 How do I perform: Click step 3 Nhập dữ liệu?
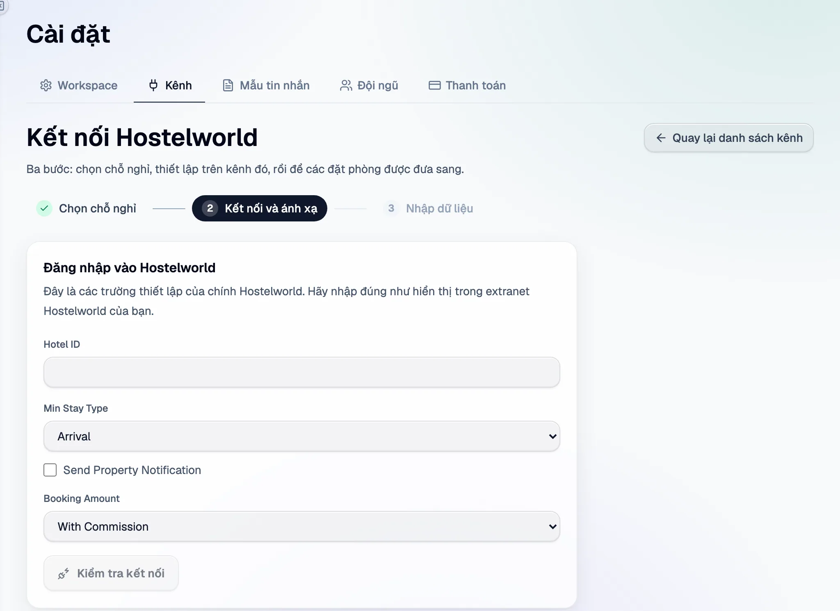tap(429, 208)
